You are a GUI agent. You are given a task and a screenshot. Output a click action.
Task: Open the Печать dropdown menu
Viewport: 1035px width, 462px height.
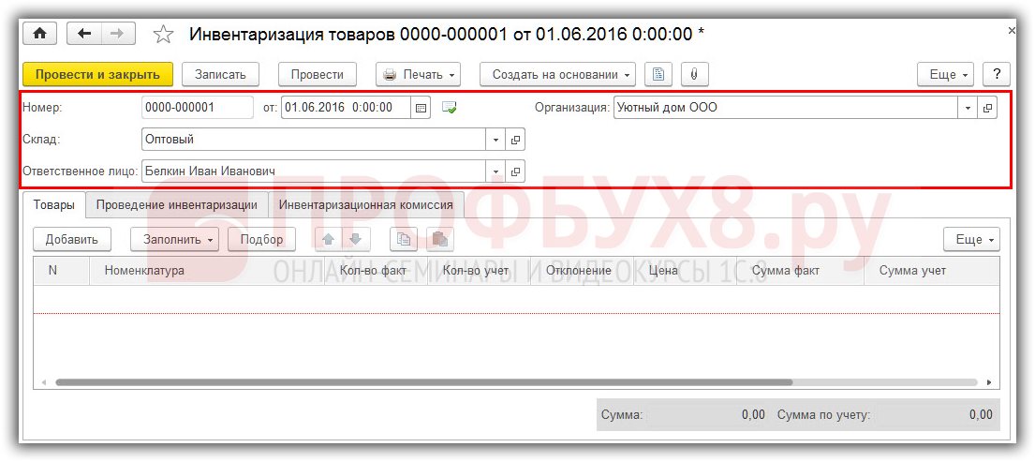(x=418, y=74)
